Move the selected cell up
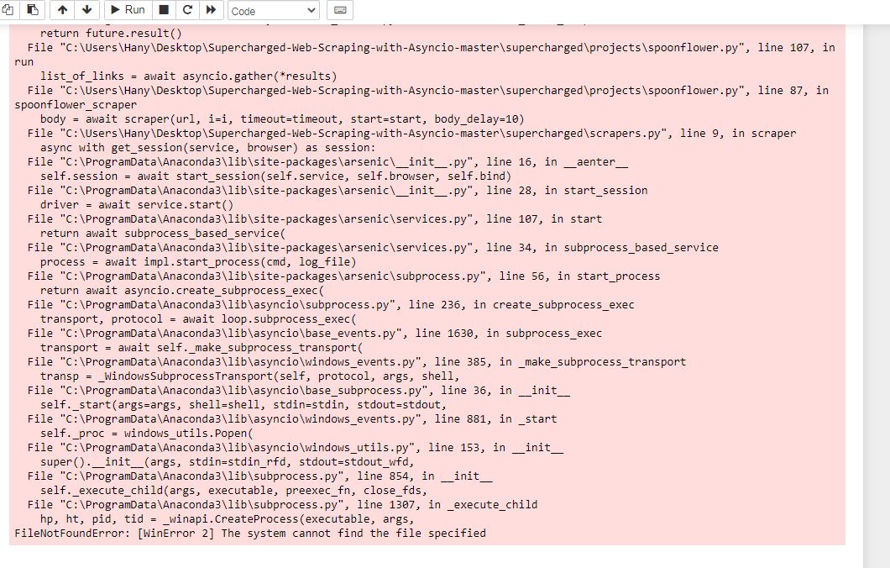This screenshot has height=568, width=890. coord(62,9)
